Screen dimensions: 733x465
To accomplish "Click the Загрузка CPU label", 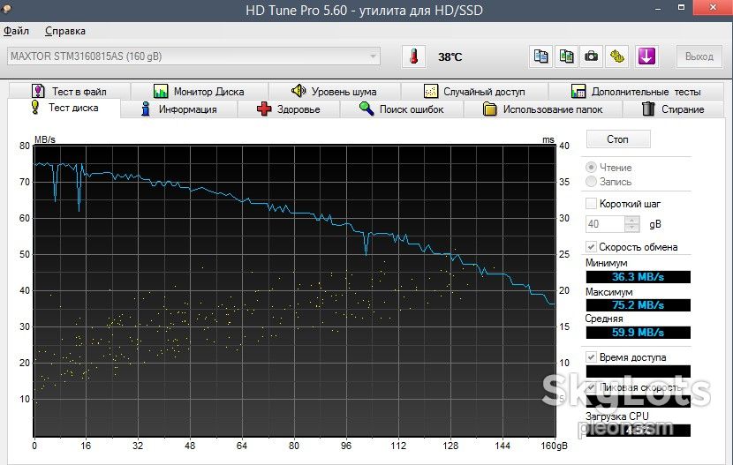I will [x=617, y=416].
